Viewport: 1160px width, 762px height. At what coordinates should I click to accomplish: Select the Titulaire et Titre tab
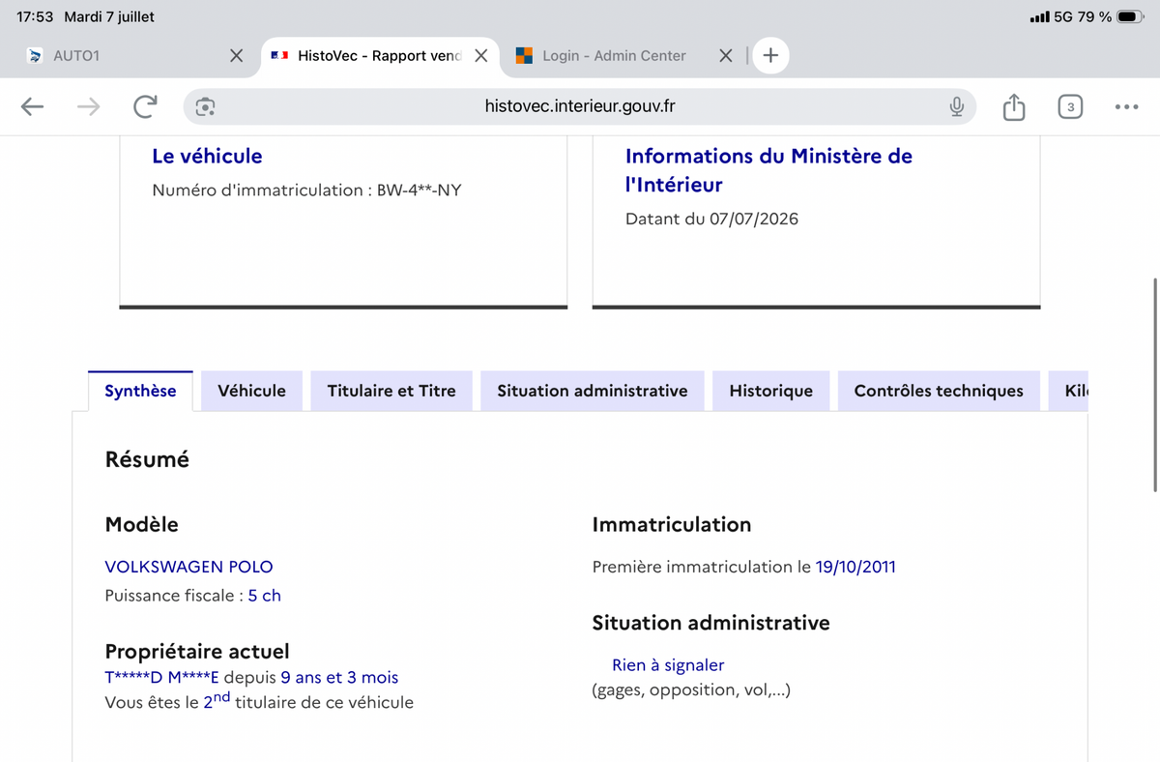pyautogui.click(x=391, y=391)
